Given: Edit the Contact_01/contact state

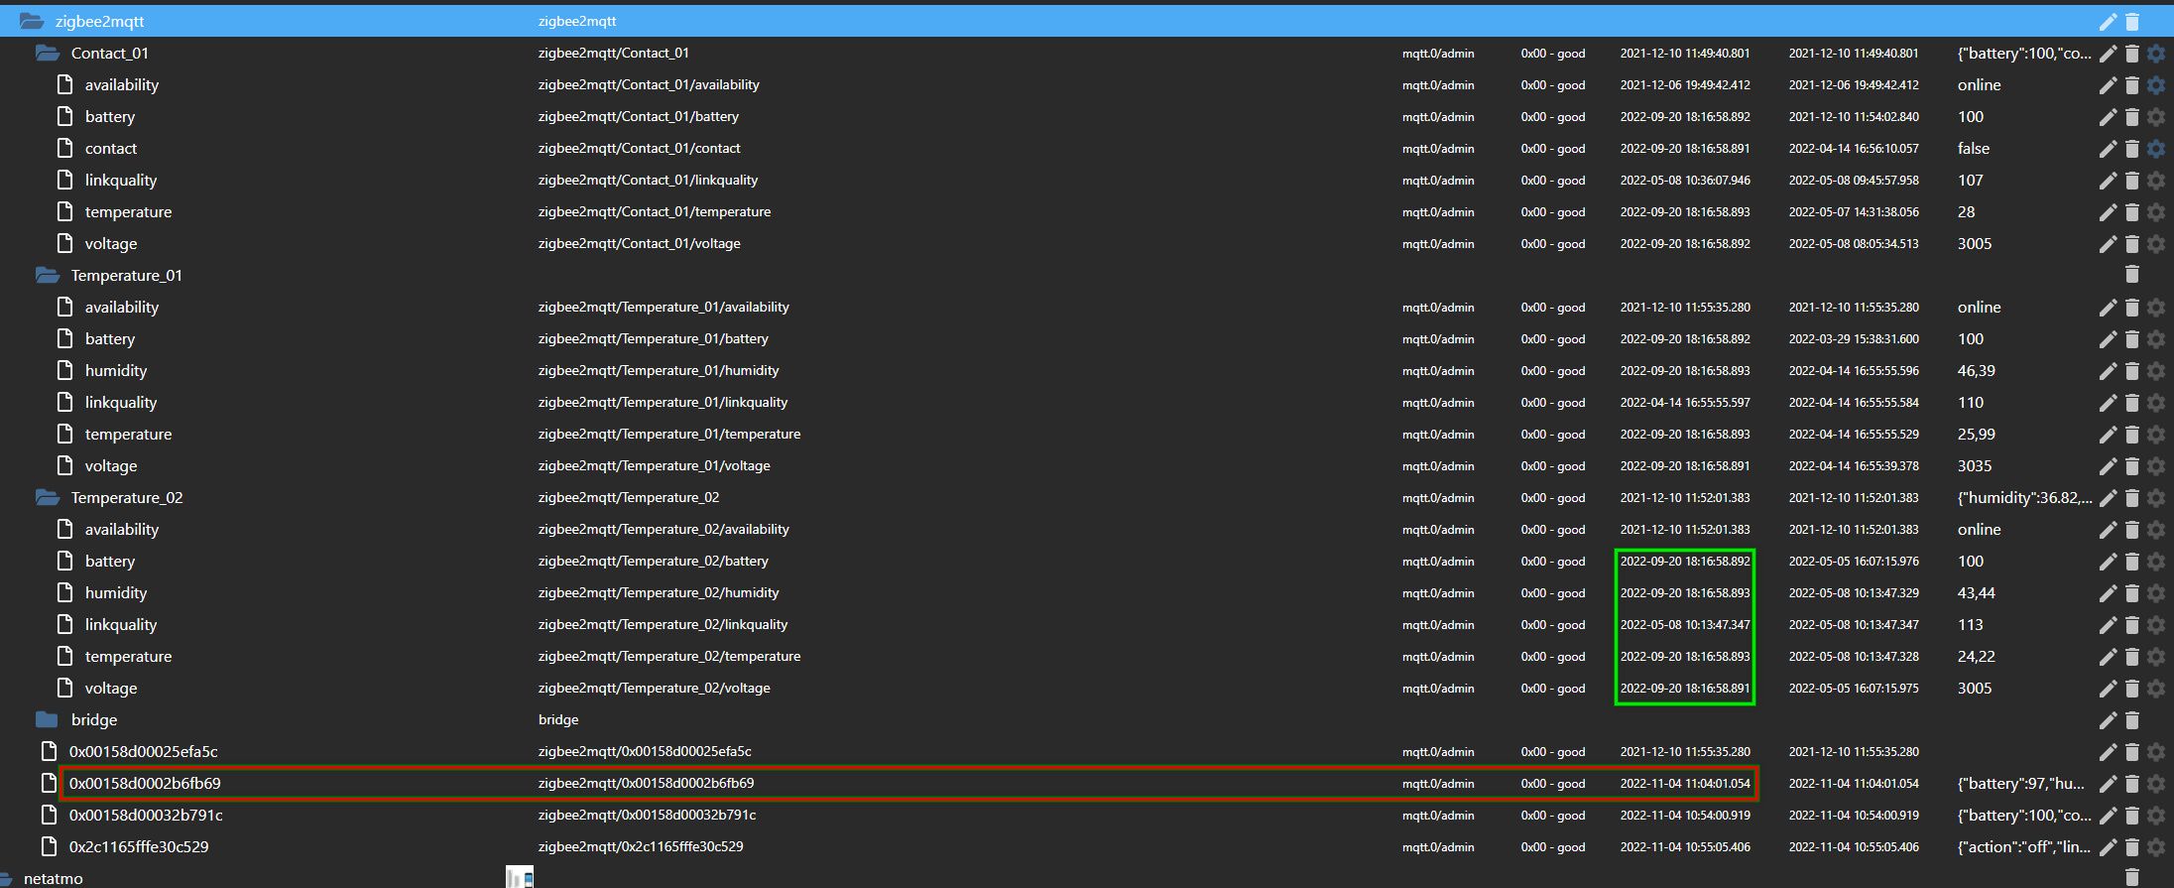Looking at the screenshot, I should (x=2108, y=149).
